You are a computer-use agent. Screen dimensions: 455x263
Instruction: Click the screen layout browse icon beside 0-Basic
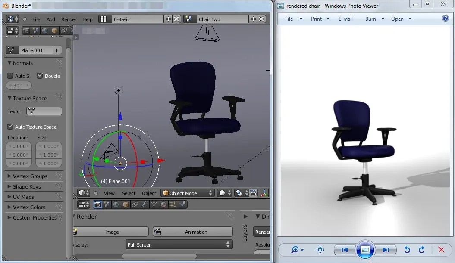(104, 19)
